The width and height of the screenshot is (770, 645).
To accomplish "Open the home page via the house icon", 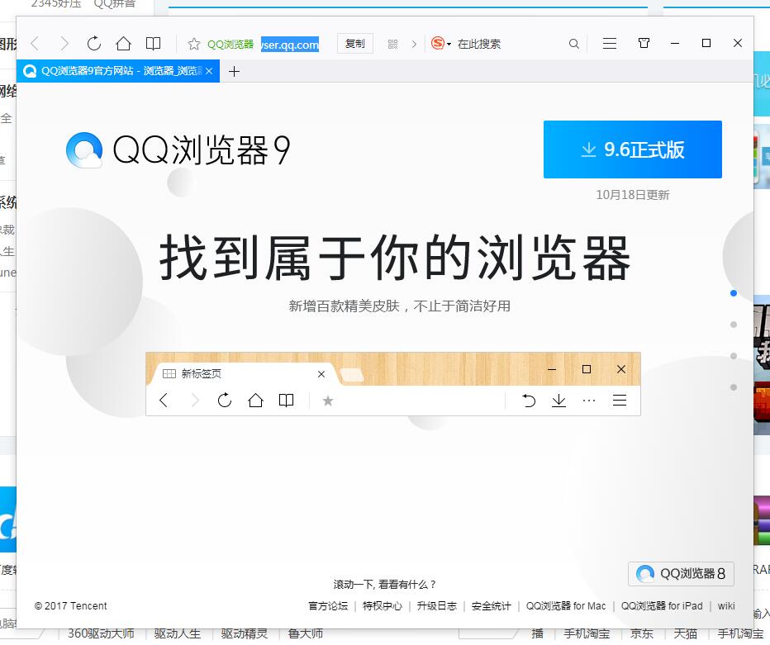I will click(123, 44).
